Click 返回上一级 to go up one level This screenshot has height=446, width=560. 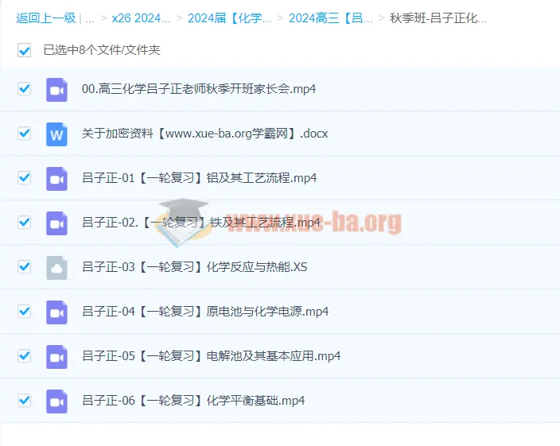pyautogui.click(x=46, y=17)
